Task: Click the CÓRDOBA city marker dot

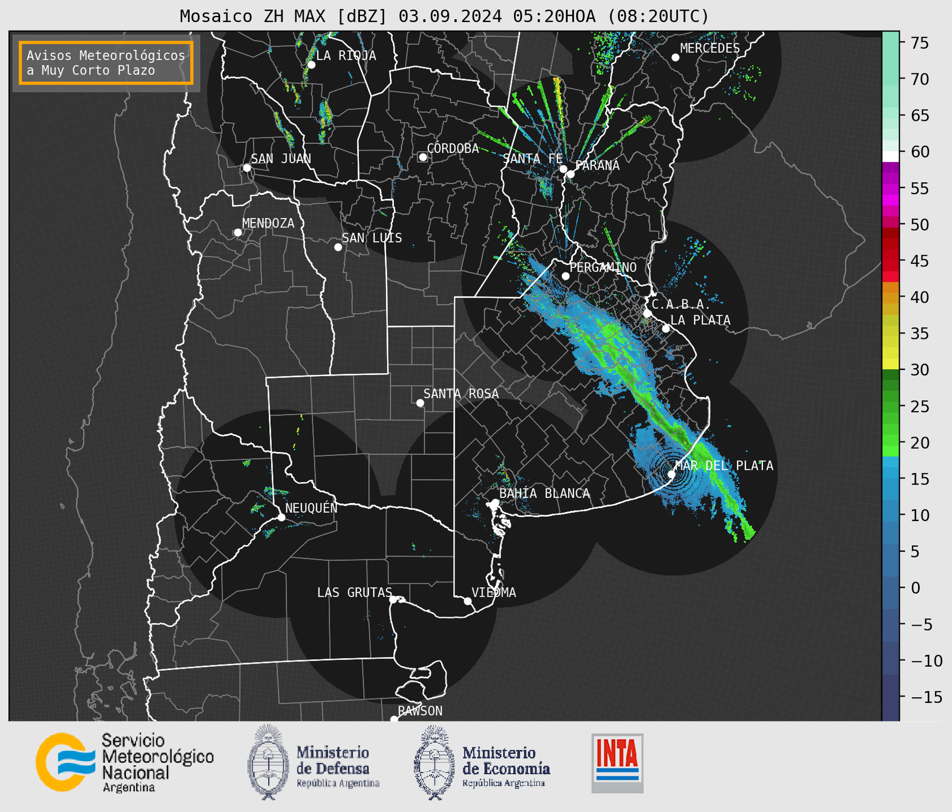Action: click(x=423, y=157)
